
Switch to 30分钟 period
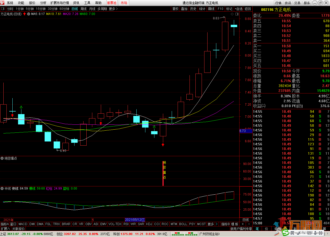pos(53,9)
